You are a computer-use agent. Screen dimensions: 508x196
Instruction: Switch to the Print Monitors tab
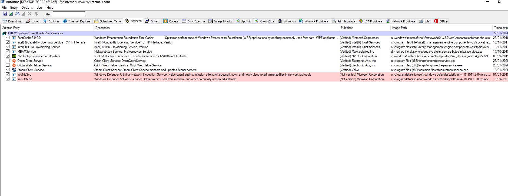(344, 21)
